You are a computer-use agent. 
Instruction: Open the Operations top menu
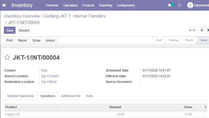click(70, 5)
